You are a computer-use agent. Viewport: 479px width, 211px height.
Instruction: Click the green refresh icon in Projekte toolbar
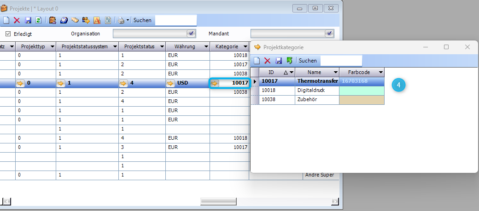(x=38, y=20)
